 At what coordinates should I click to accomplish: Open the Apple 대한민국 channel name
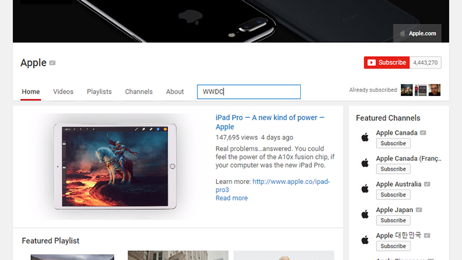point(398,235)
